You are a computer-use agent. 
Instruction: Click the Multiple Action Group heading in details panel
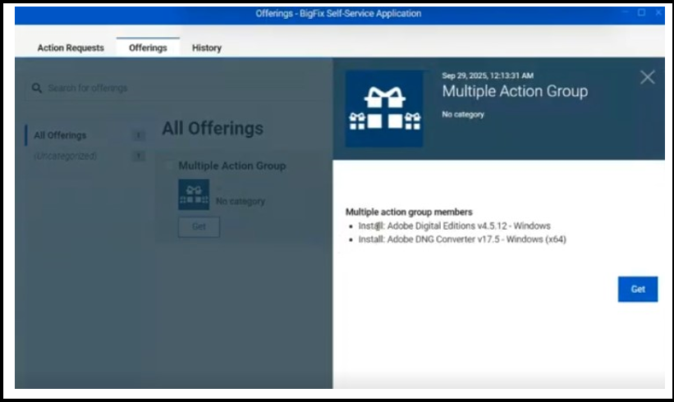click(x=515, y=91)
